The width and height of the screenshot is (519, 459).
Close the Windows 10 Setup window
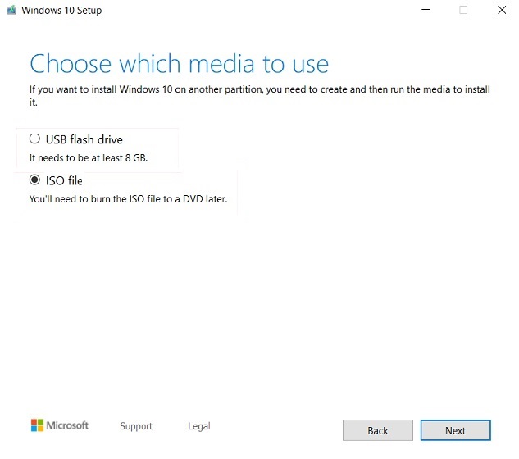click(x=501, y=11)
